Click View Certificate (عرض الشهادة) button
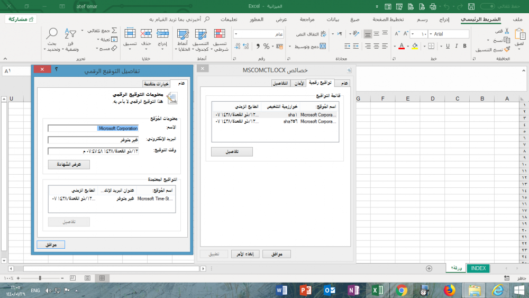The image size is (529, 298). click(69, 165)
